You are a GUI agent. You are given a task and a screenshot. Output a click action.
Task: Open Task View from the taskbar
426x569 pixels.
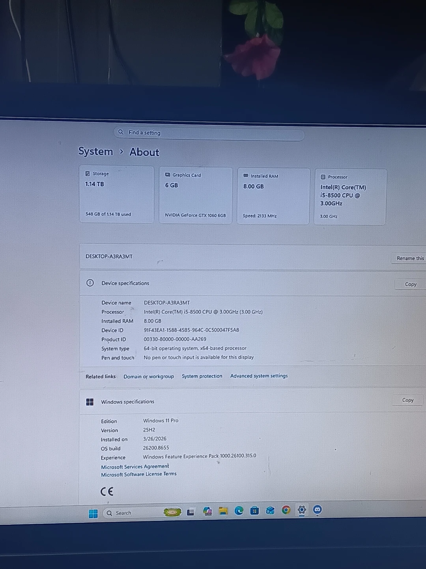[191, 512]
